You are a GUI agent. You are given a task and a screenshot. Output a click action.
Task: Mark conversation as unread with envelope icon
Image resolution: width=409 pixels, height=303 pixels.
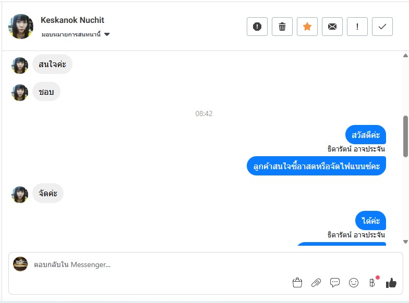tap(332, 27)
